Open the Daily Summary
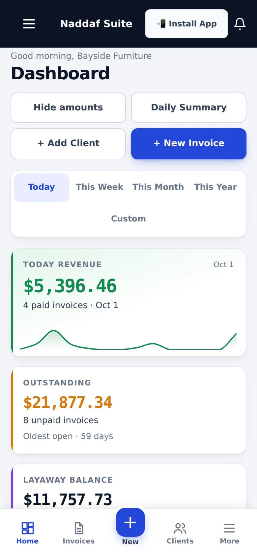 189,108
